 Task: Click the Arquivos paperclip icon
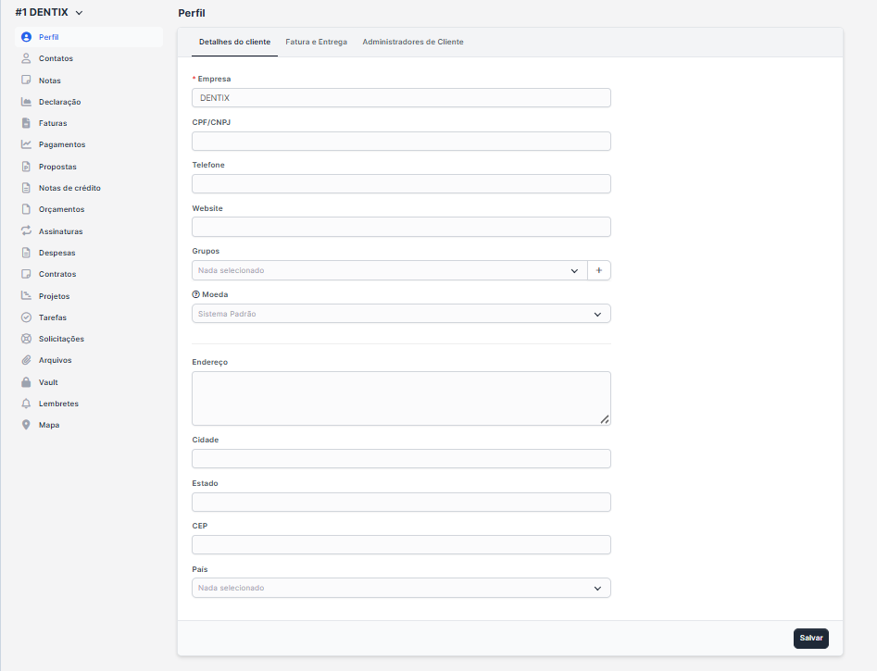click(26, 360)
